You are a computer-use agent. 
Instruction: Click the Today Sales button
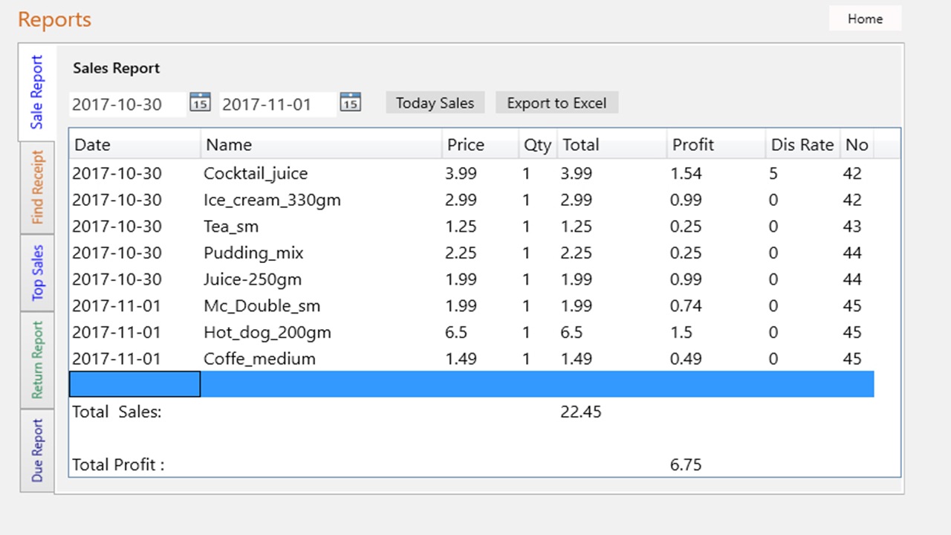coord(435,103)
